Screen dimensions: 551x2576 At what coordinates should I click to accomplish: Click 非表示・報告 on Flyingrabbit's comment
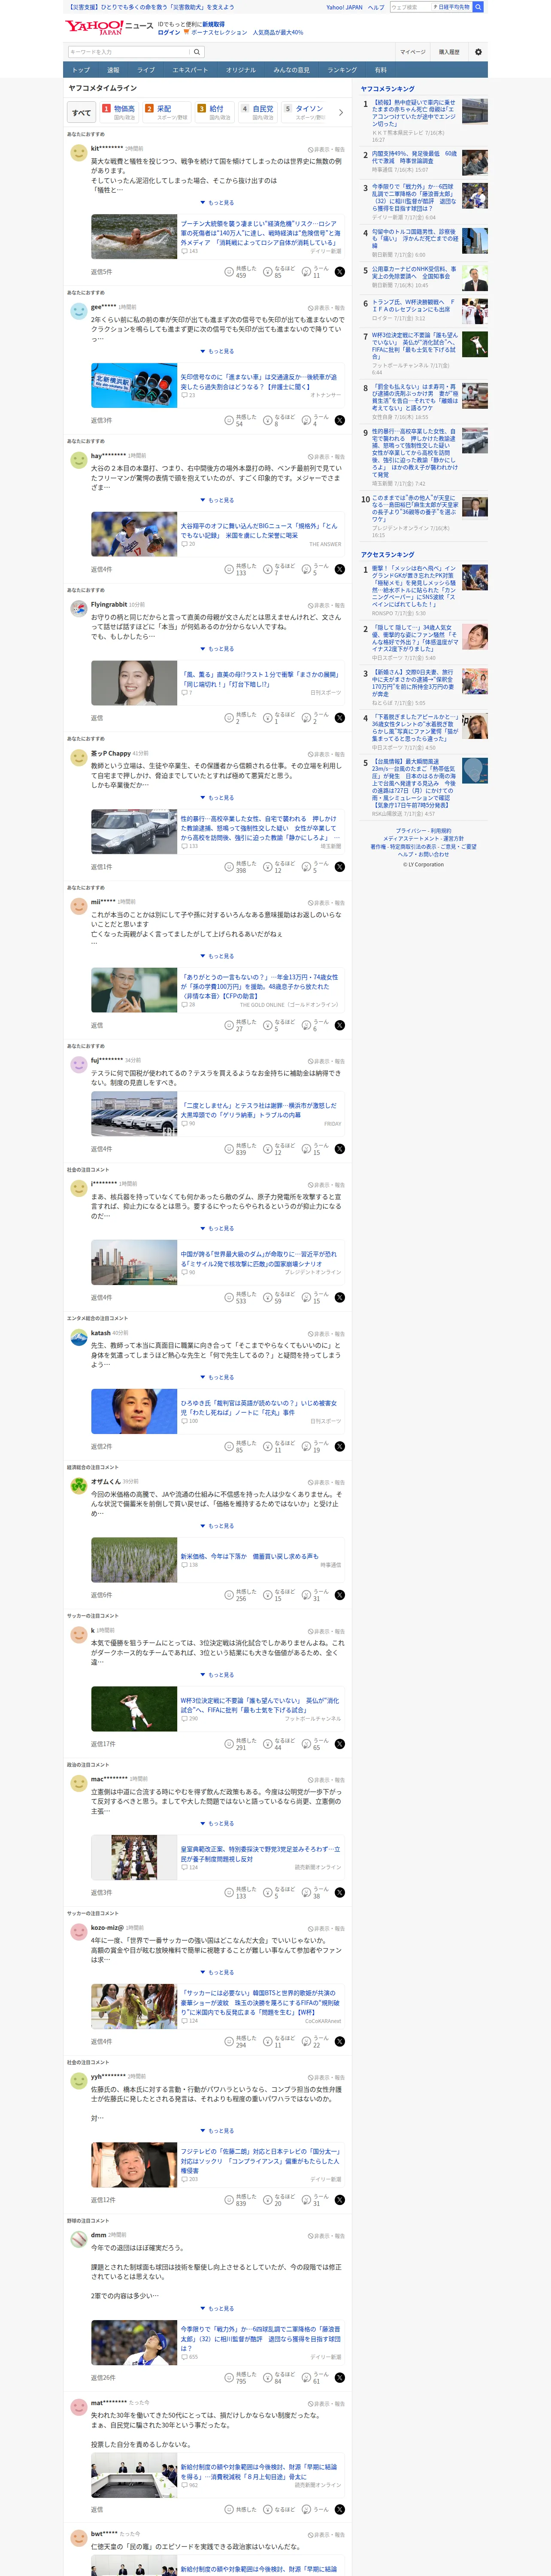tap(326, 605)
